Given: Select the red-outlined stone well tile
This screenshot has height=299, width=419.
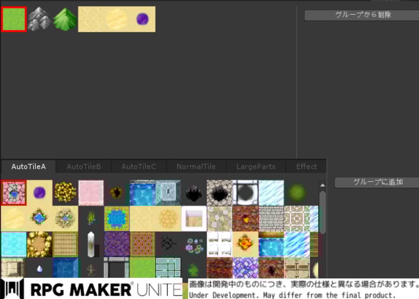Looking at the screenshot, I should coord(13,193).
